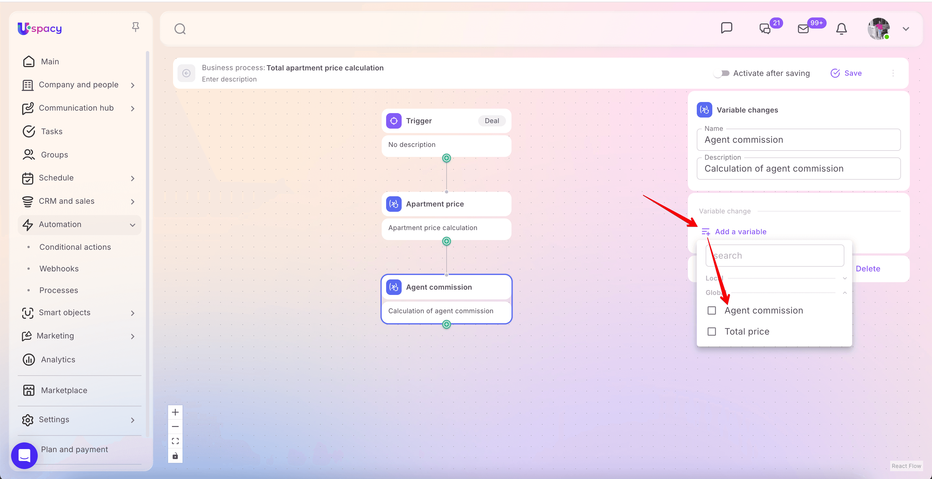The height and width of the screenshot is (479, 932).
Task: Edit the Name field Agent commission
Action: 799,140
